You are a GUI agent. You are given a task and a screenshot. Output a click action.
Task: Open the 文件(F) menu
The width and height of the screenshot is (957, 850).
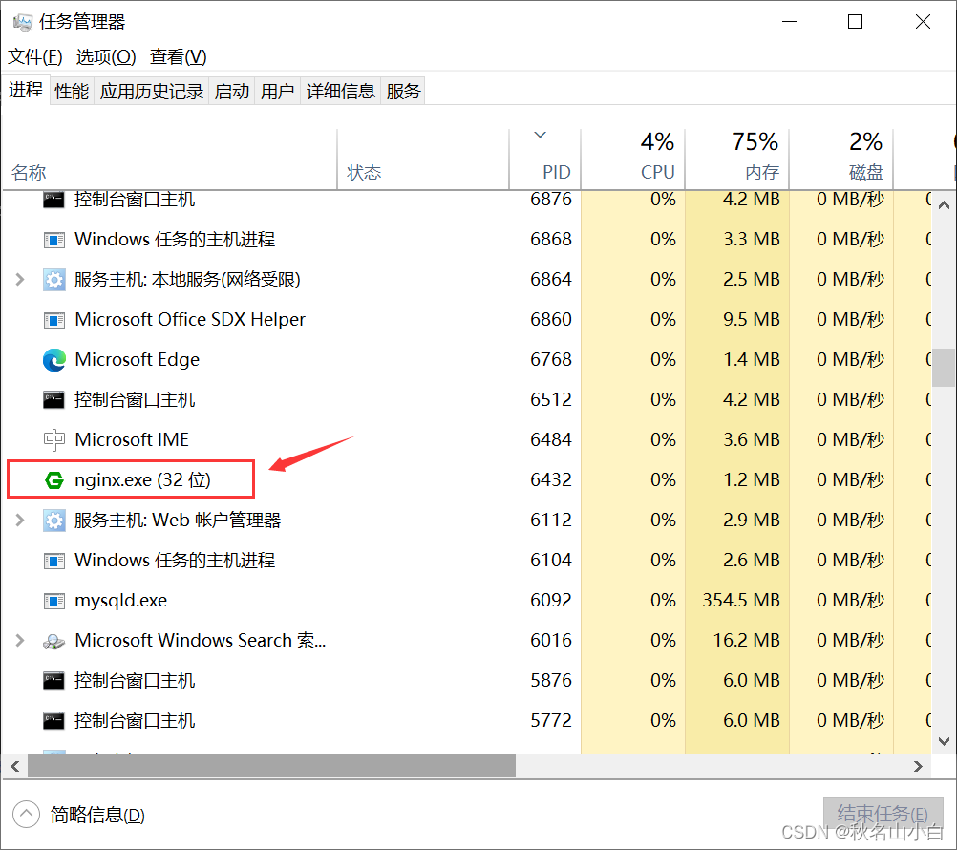click(x=34, y=56)
